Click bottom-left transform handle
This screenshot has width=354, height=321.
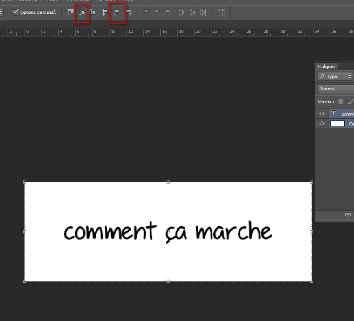[25, 281]
